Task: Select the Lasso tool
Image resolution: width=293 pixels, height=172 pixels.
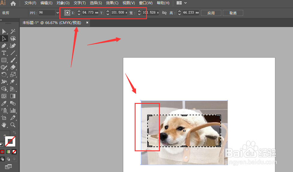Action: [13, 38]
